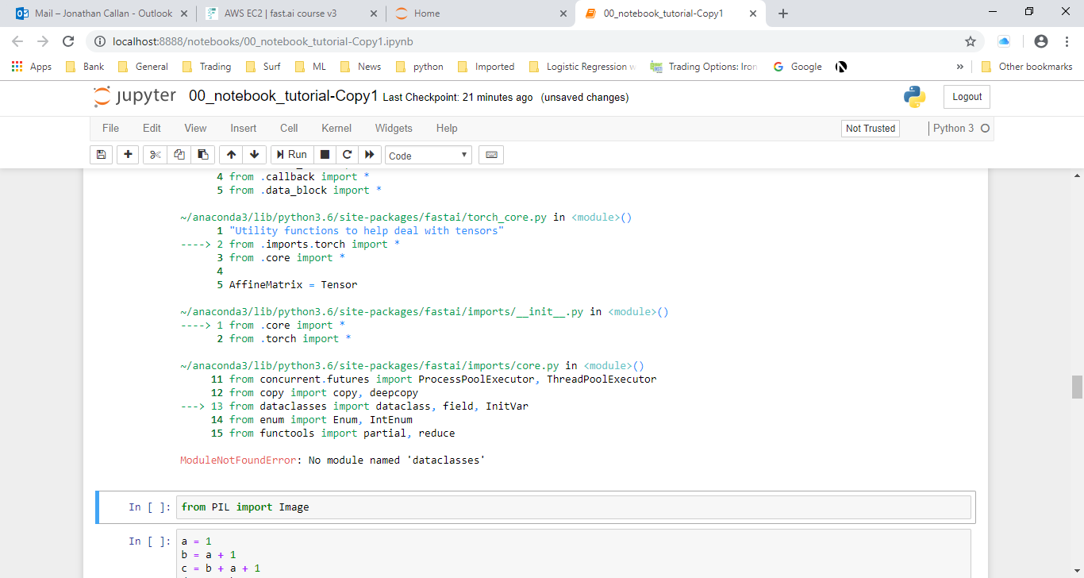Click the Logout button
This screenshot has width=1084, height=578.
[966, 96]
